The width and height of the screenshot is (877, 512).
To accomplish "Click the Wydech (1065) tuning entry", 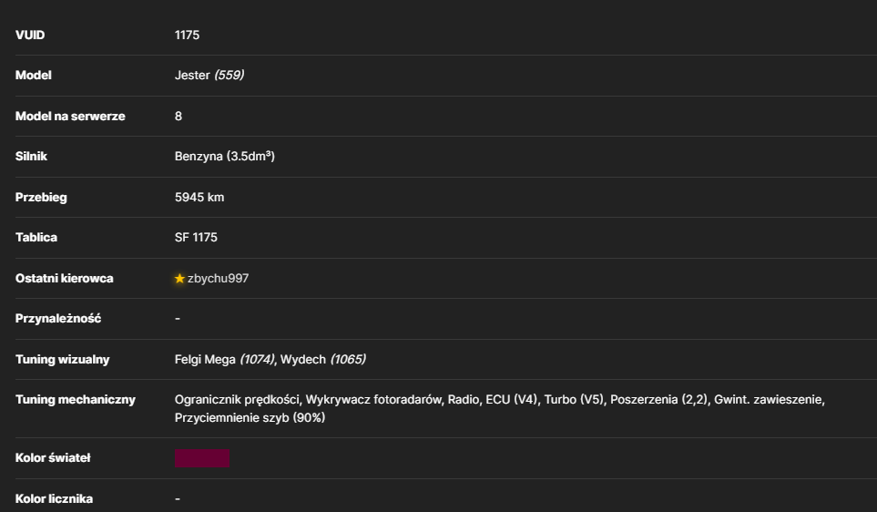I will click(x=323, y=359).
